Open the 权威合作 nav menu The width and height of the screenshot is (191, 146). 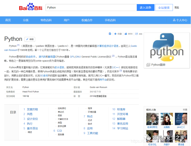(x=87, y=20)
